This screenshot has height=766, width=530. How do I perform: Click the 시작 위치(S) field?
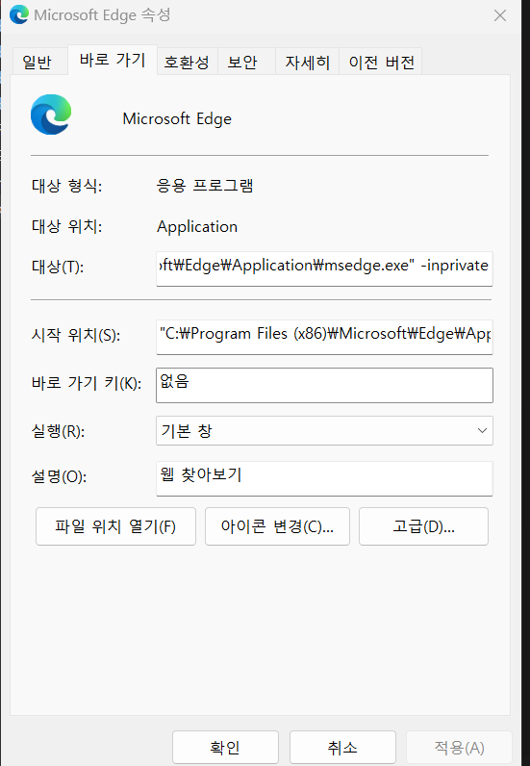[x=324, y=337]
